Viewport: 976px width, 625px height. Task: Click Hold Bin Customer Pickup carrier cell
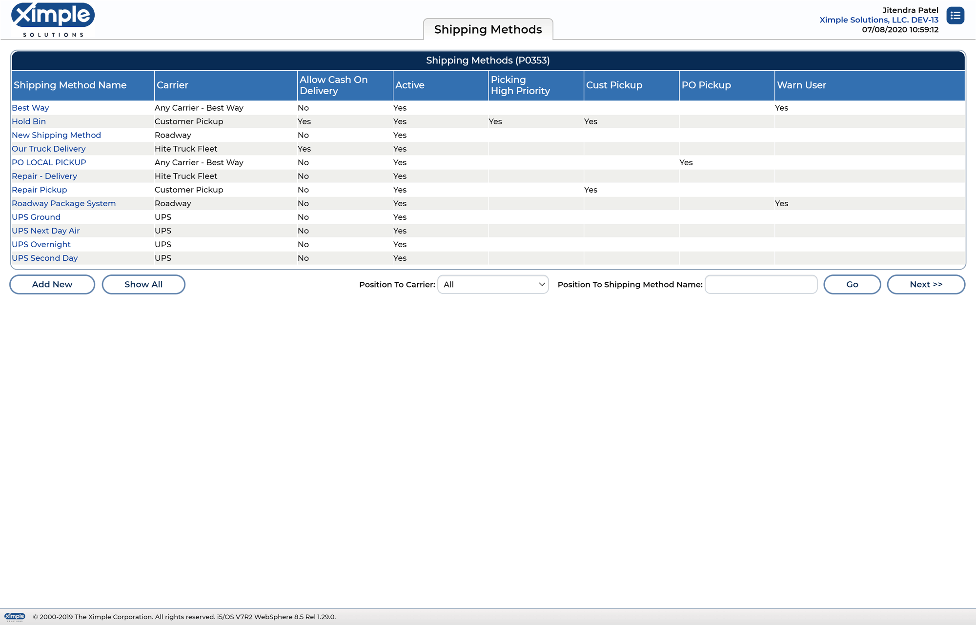coord(226,121)
